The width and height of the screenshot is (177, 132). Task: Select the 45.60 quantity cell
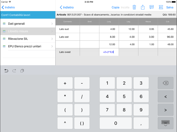point(167,29)
